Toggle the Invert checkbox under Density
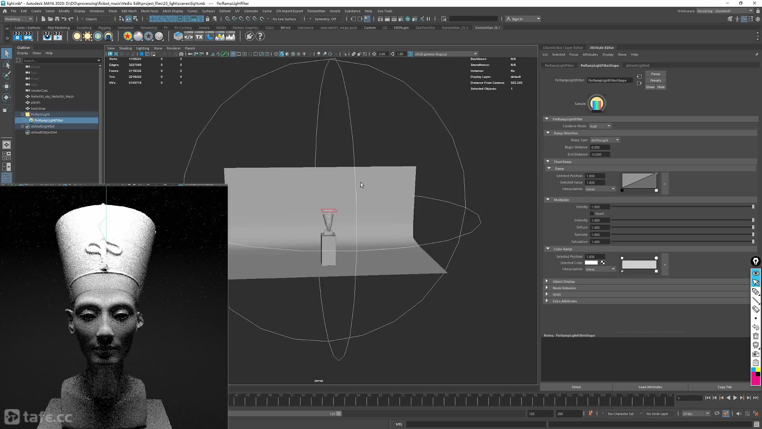This screenshot has width=762, height=429. coord(592,214)
